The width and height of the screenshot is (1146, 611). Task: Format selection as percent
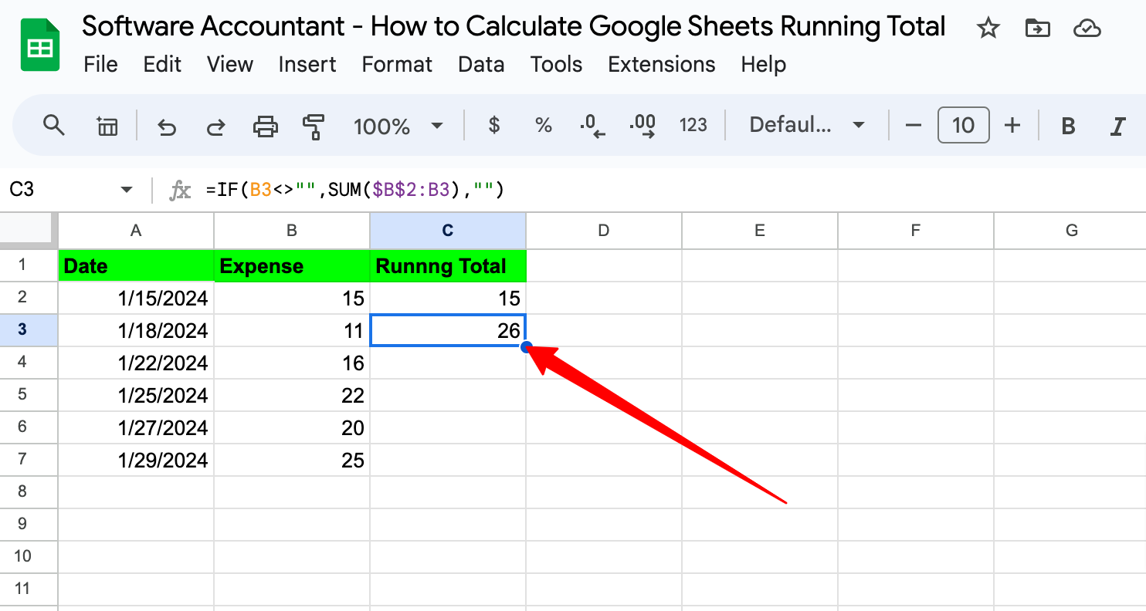click(x=544, y=125)
